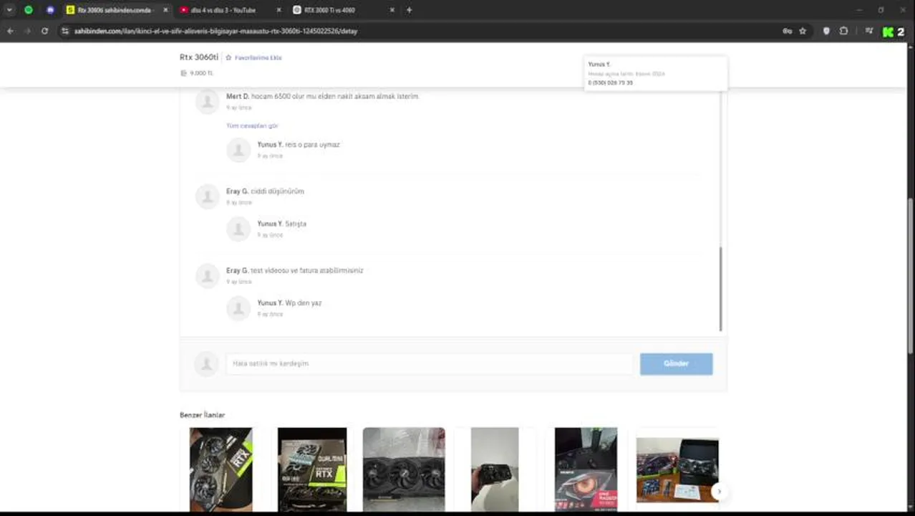Click next arrow on similar listings carousel
The image size is (915, 516).
pyautogui.click(x=718, y=491)
